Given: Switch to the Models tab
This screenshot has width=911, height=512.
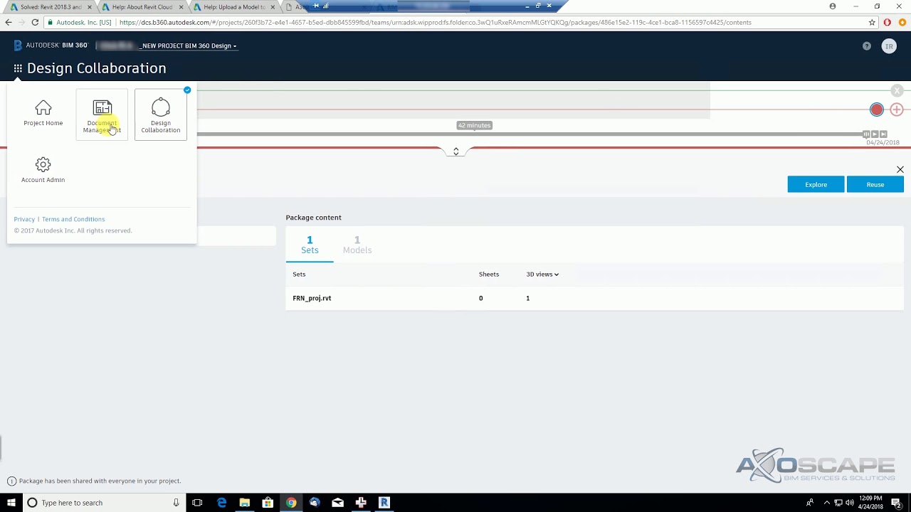Looking at the screenshot, I should click(357, 245).
